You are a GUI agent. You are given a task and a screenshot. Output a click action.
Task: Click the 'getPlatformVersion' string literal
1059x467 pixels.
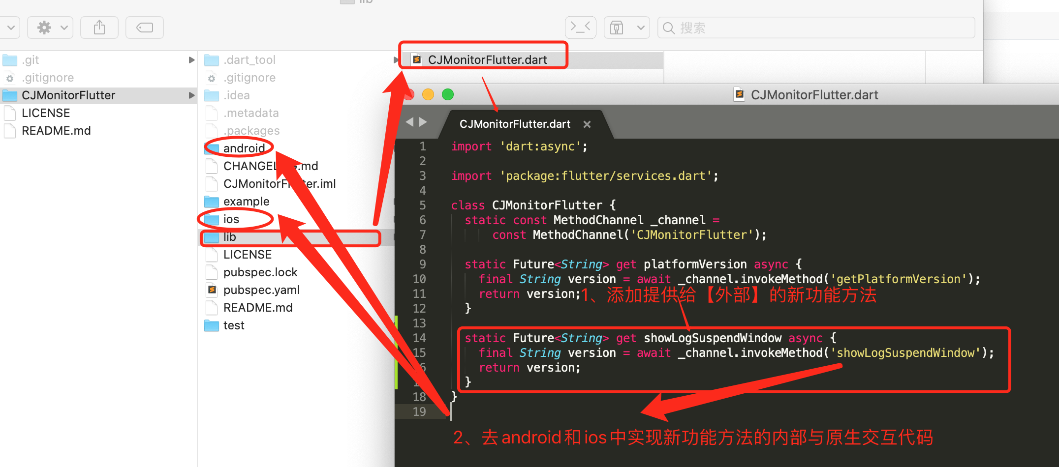point(899,279)
